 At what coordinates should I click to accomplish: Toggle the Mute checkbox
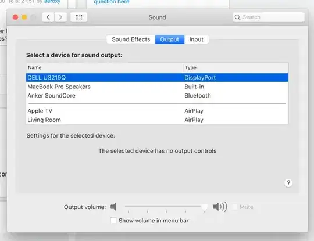pos(235,207)
